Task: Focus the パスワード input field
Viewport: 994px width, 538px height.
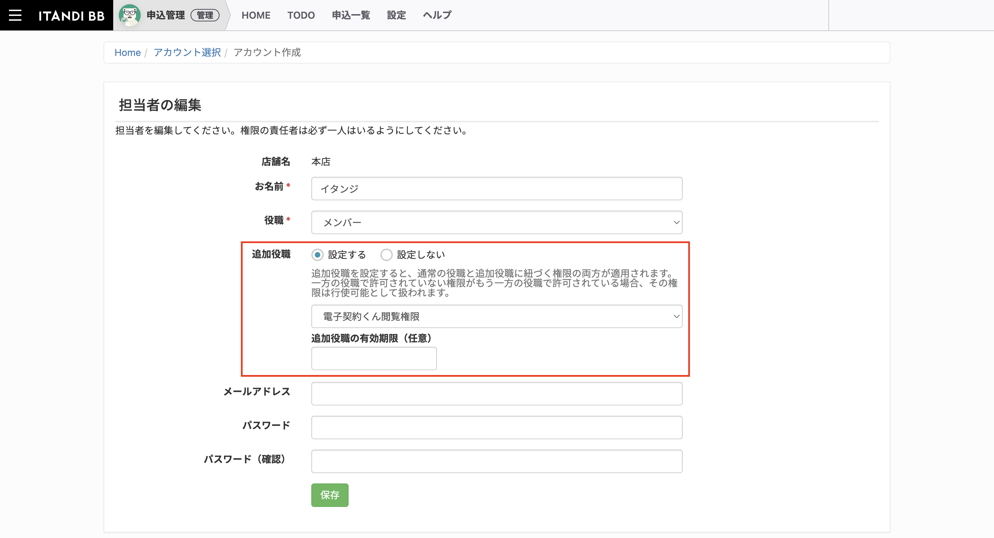Action: [x=497, y=427]
